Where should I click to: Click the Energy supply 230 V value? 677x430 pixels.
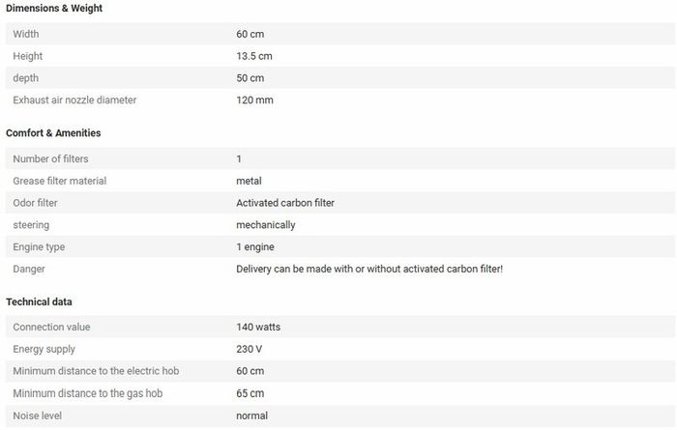point(250,349)
